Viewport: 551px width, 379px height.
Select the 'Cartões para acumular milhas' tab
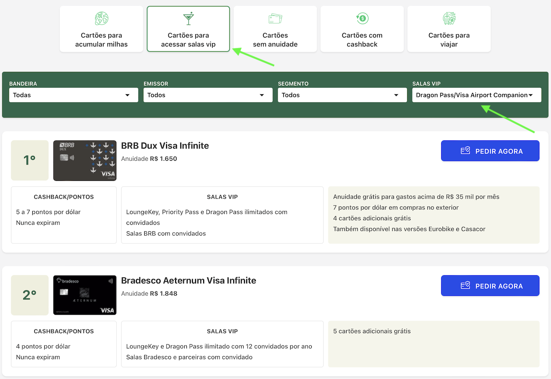pos(102,29)
